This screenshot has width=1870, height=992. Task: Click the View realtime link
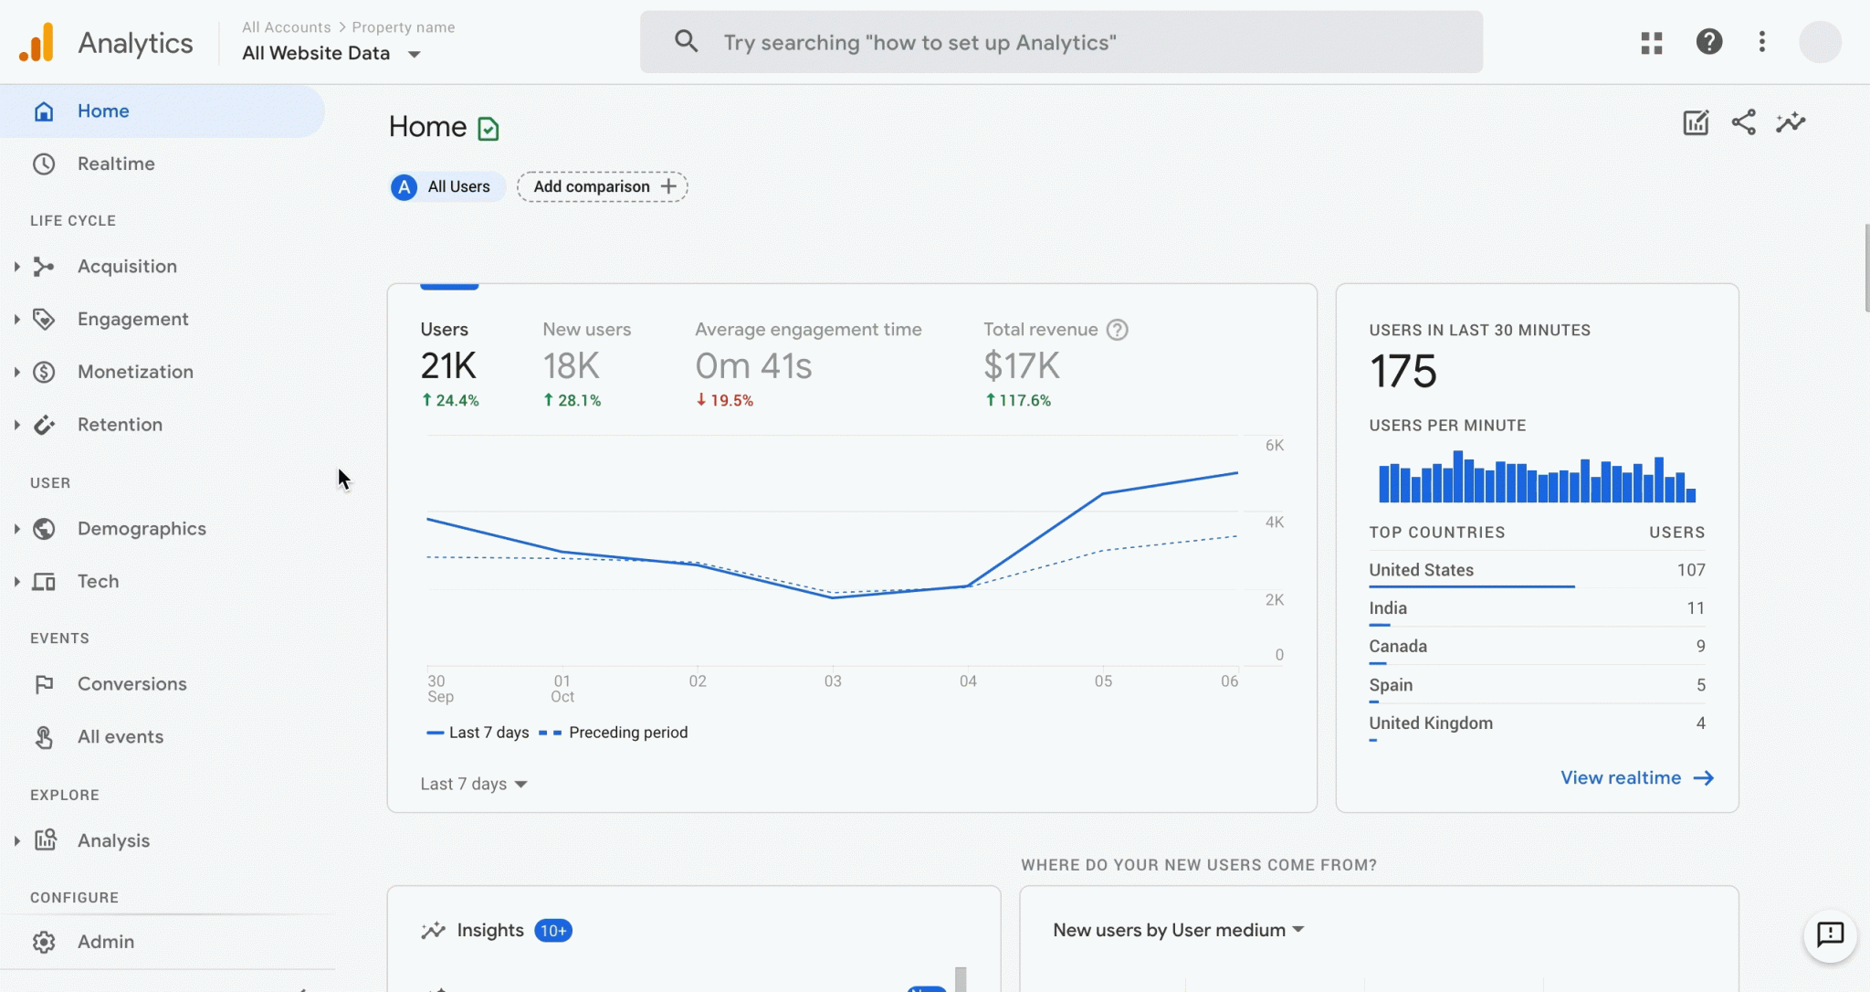(1635, 777)
